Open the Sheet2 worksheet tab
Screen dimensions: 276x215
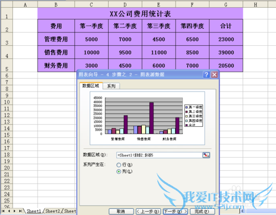pyautogui.click(x=52, y=211)
